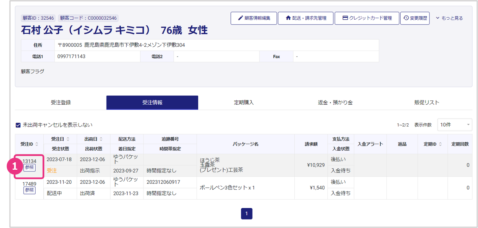Click 参照 button for order 17489
Screen dimensions: 478x228
pyautogui.click(x=30, y=190)
